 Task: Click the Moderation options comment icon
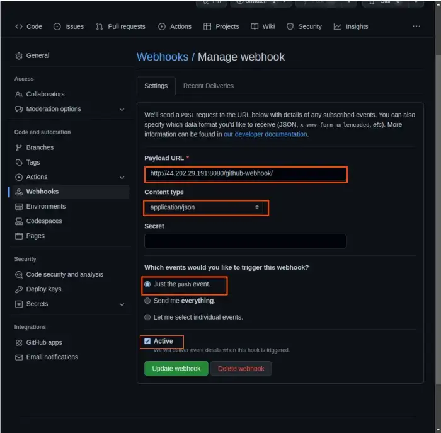coord(19,109)
